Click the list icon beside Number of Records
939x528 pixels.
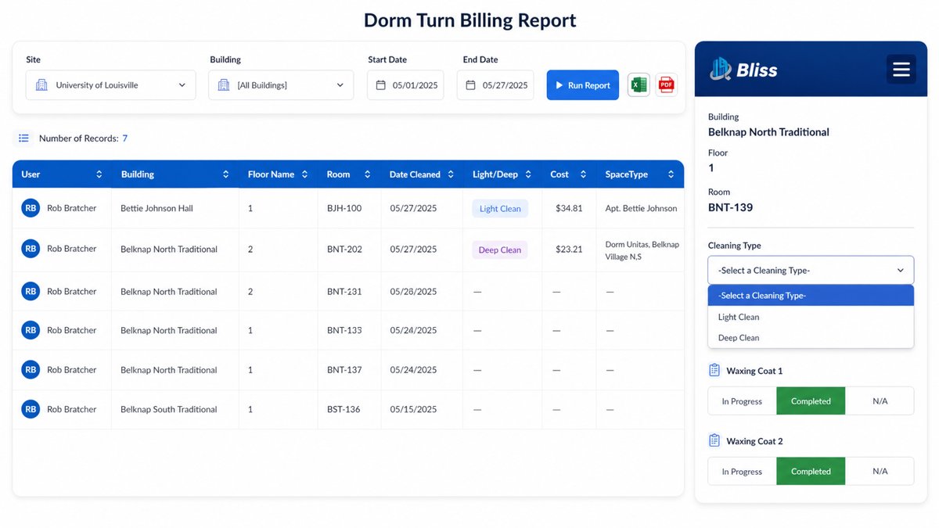point(23,138)
